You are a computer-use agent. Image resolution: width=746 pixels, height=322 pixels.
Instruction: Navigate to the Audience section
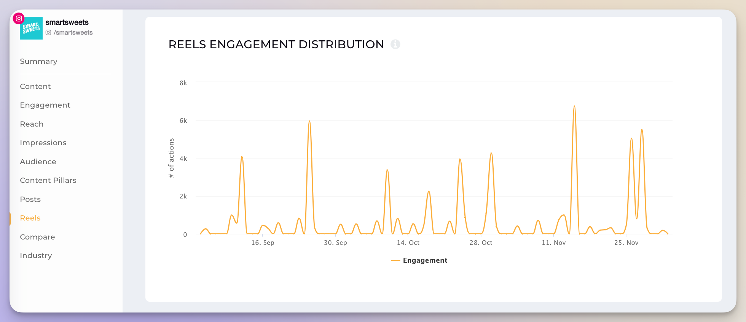(x=38, y=162)
